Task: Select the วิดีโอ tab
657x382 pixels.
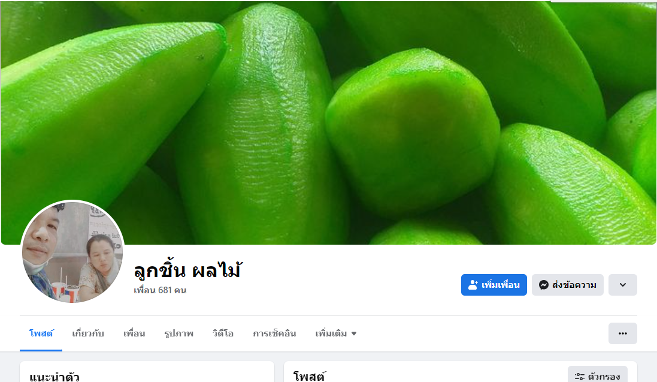Action: [223, 333]
